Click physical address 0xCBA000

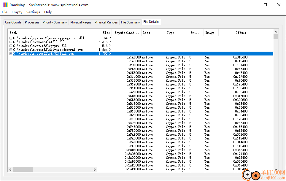point(134,96)
